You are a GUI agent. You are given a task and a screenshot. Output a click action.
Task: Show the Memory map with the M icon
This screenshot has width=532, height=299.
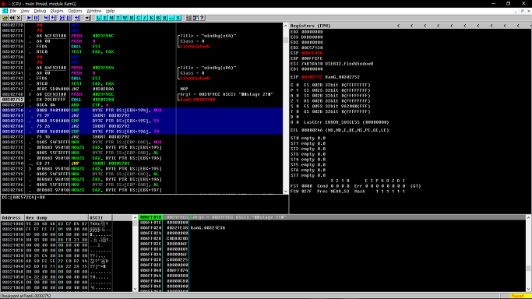tap(111, 18)
